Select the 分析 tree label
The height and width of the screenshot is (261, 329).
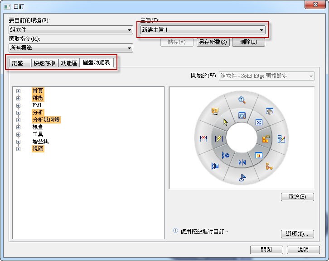pos(38,113)
